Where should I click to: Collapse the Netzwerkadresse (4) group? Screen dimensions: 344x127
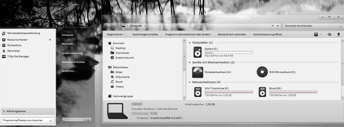point(190,82)
